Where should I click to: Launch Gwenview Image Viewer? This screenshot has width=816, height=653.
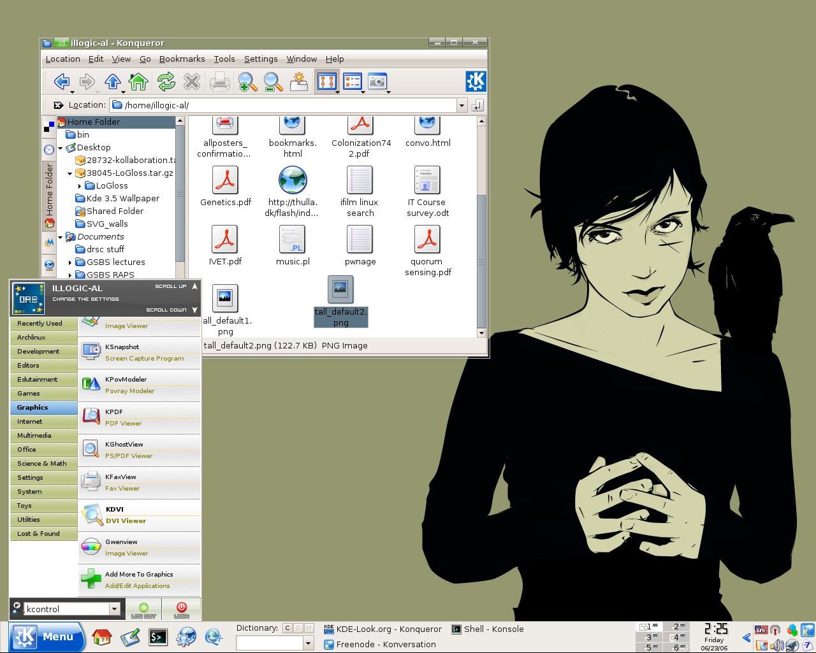click(140, 547)
